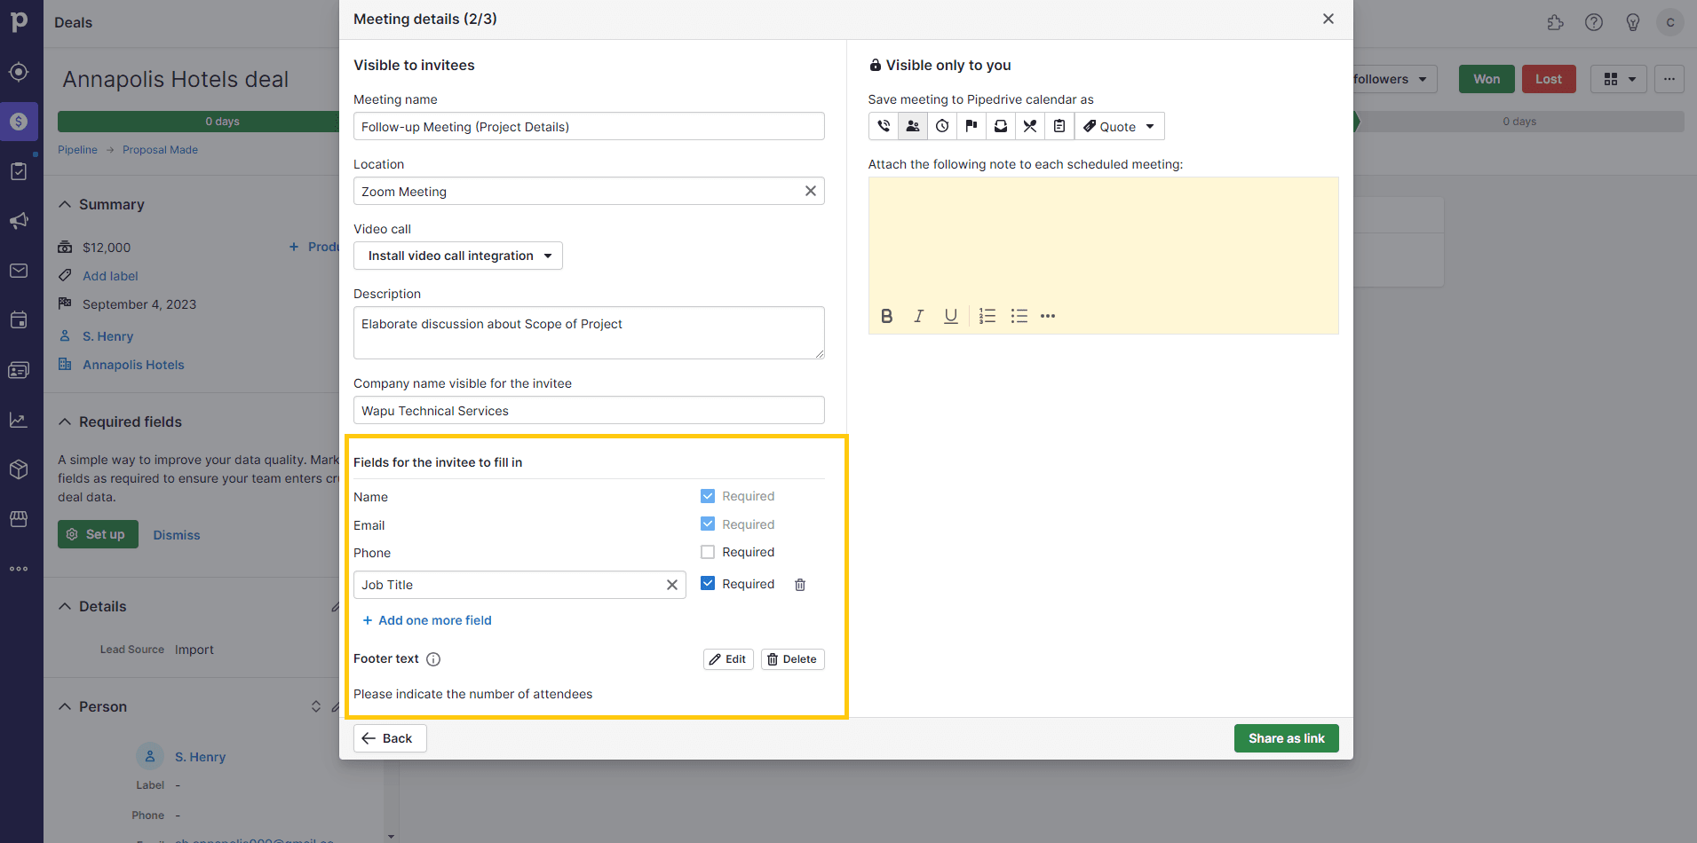1697x843 pixels.
Task: Mark deal as Won
Action: pyautogui.click(x=1487, y=79)
